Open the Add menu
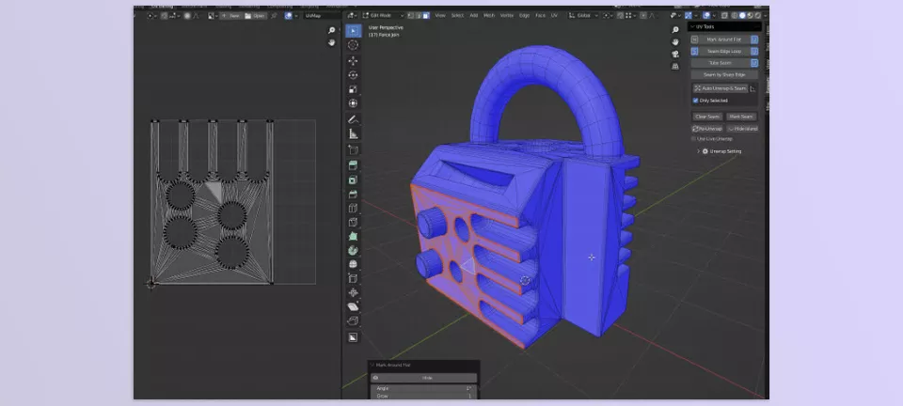This screenshot has height=406, width=903. [474, 16]
